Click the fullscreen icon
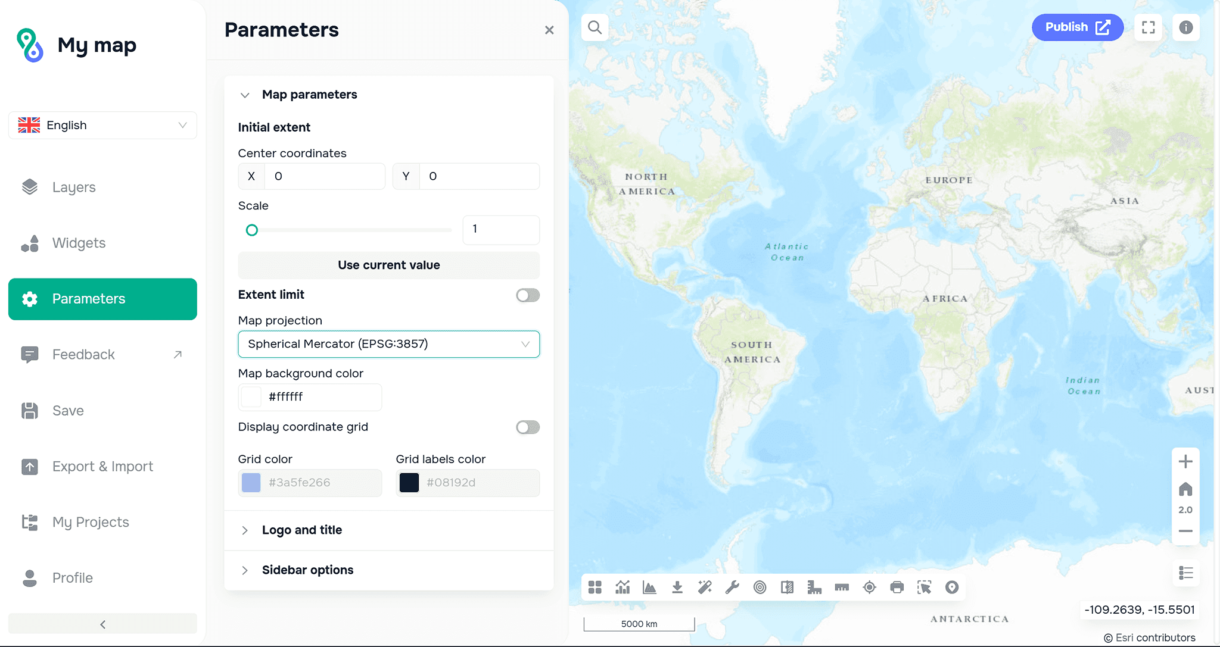Image resolution: width=1220 pixels, height=647 pixels. pos(1148,27)
